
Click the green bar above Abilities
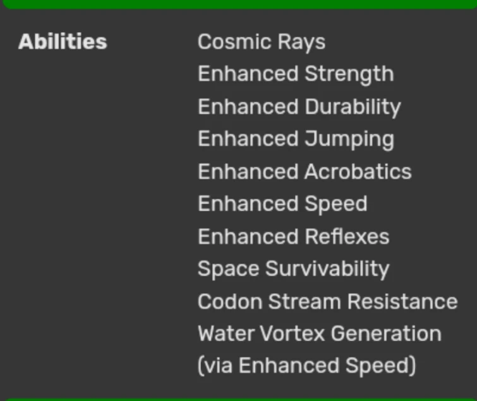tap(239, 4)
